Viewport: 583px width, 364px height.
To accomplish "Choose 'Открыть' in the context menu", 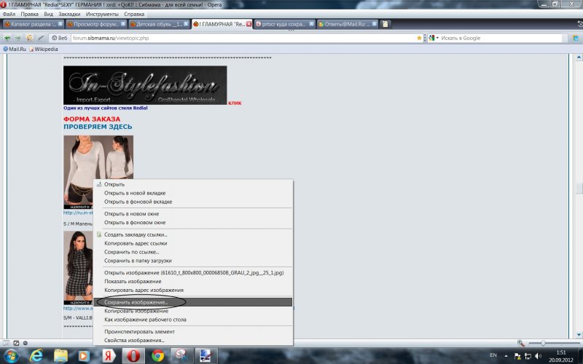I will [x=193, y=184].
